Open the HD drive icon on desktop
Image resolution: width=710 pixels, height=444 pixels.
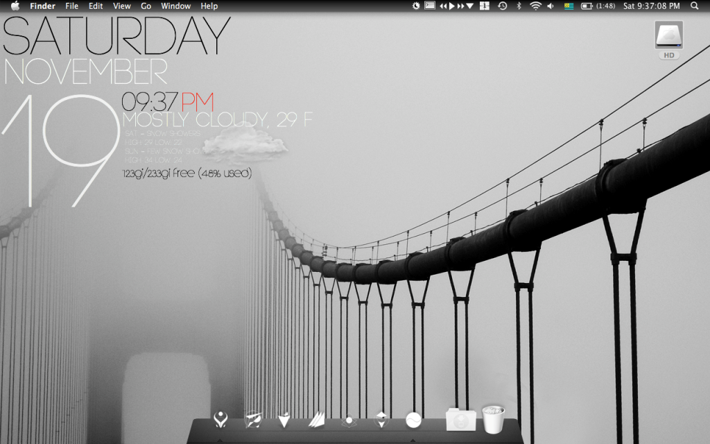click(668, 39)
